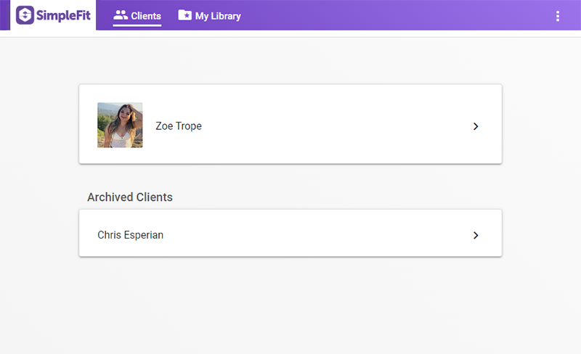Image resolution: width=581 pixels, height=354 pixels.
Task: Open the Chris Esperian archived client name
Action: point(131,235)
